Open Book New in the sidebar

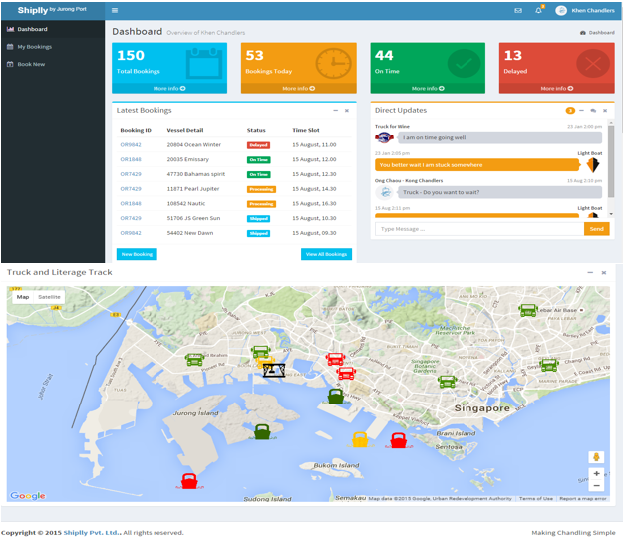pos(53,64)
